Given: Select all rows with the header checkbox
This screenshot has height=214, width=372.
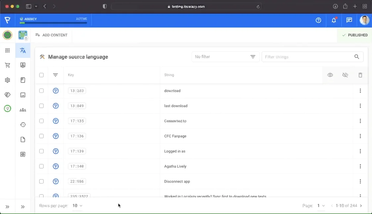Looking at the screenshot, I should (x=41, y=75).
